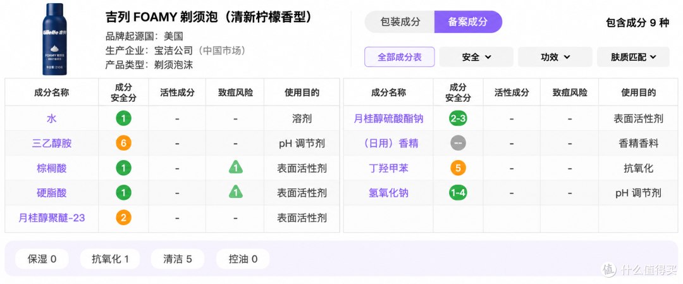Viewport: 683px width, 284px height.
Task: Open the 硬脂酸 ingredient link
Action: tap(52, 192)
